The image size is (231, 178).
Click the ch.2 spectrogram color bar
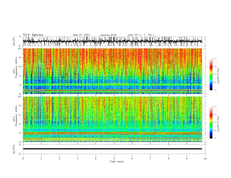(x=211, y=122)
